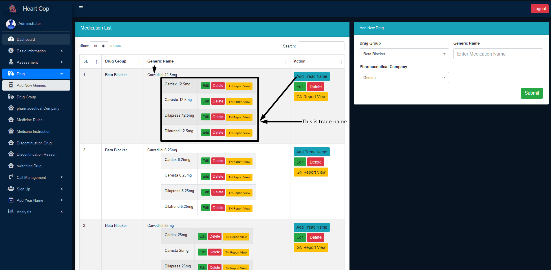Open the Drug Group Beta Blocker dropdown
Image resolution: width=551 pixels, height=270 pixels.
[404, 54]
